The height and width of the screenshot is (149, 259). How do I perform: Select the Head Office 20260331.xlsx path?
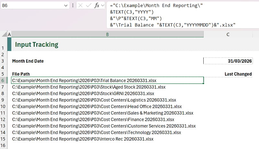pyautogui.click(x=107, y=106)
